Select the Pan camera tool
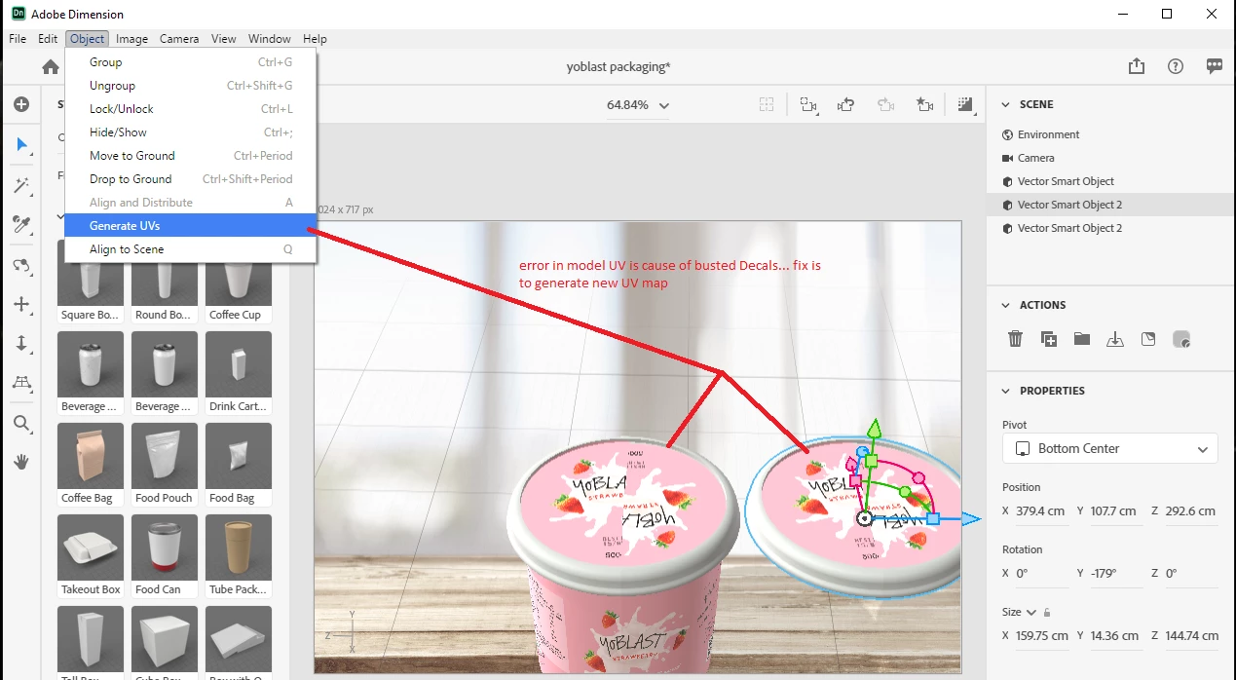This screenshot has width=1236, height=680. pos(21,304)
